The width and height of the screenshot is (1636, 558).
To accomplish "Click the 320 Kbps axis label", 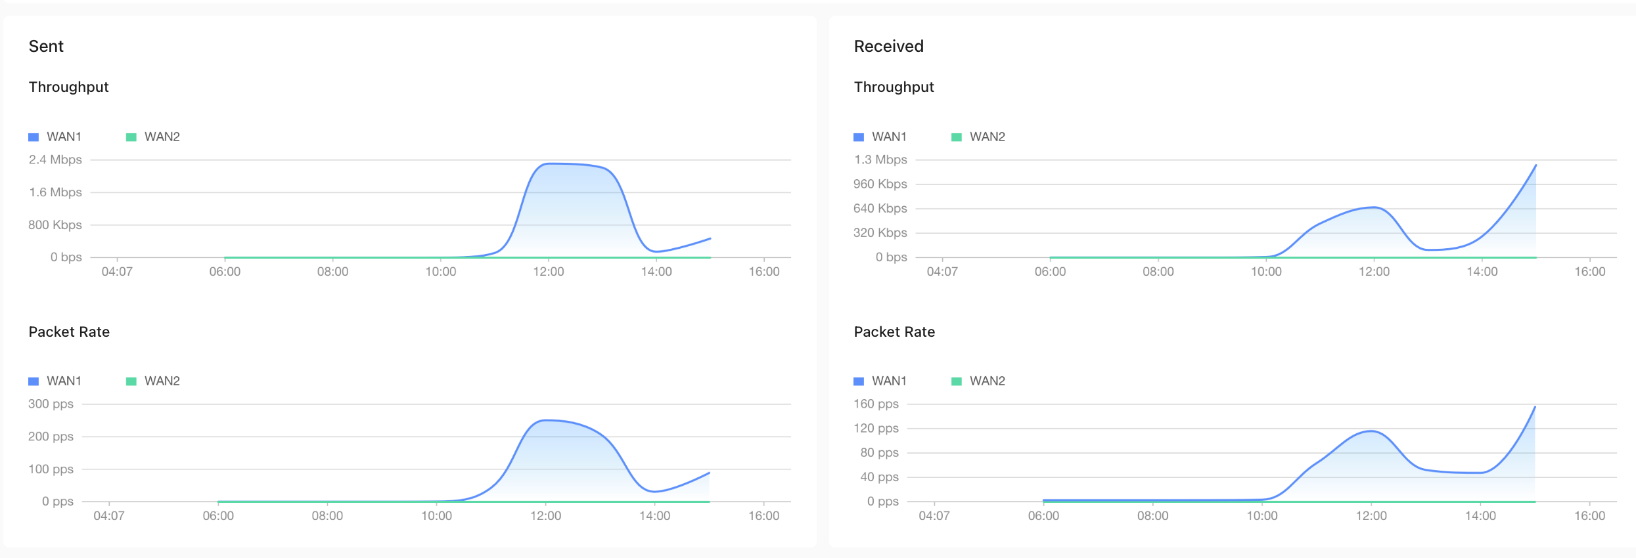I will (880, 232).
